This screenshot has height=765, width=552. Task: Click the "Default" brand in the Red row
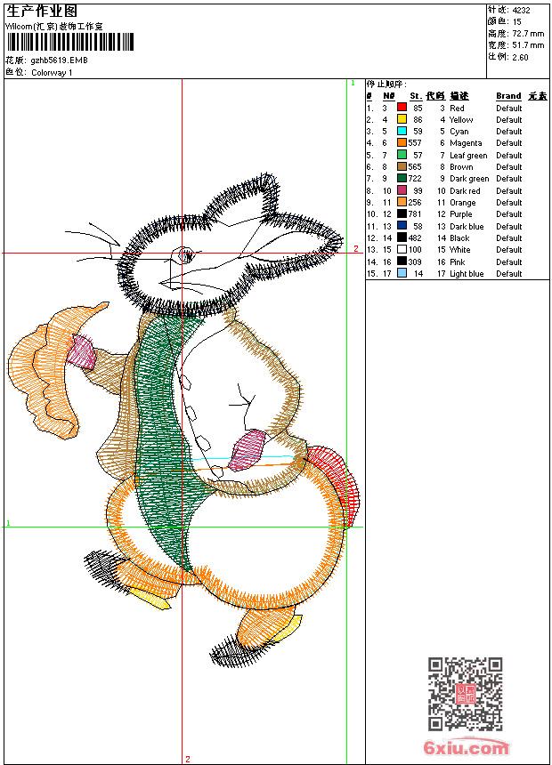pyautogui.click(x=509, y=108)
